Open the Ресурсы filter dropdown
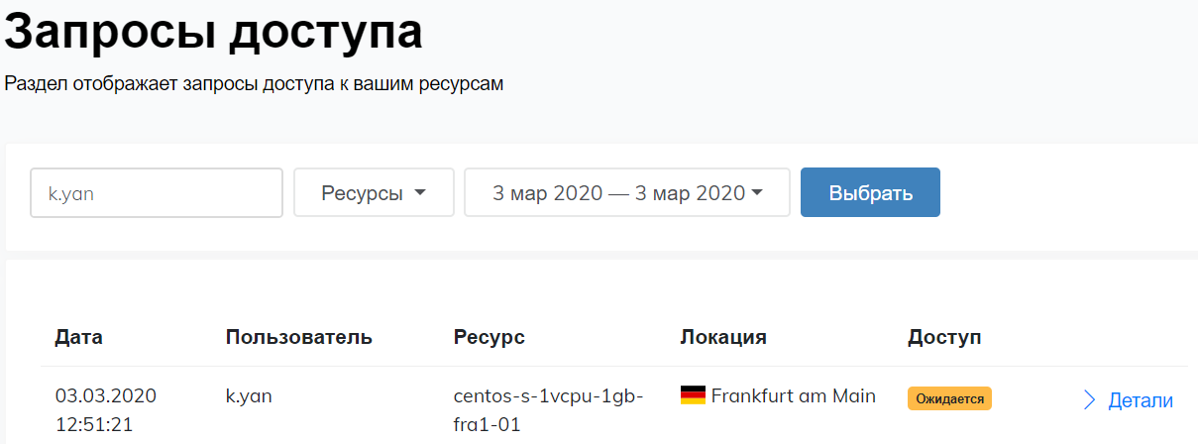1198x444 pixels. 374,192
